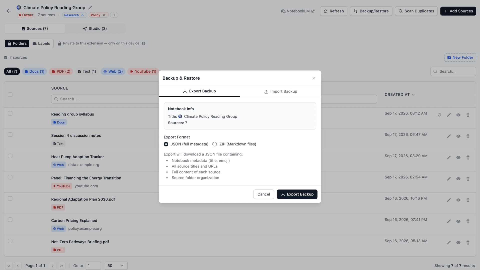Select the Sources (7) tab
This screenshot has width=480, height=270.
coord(34,28)
